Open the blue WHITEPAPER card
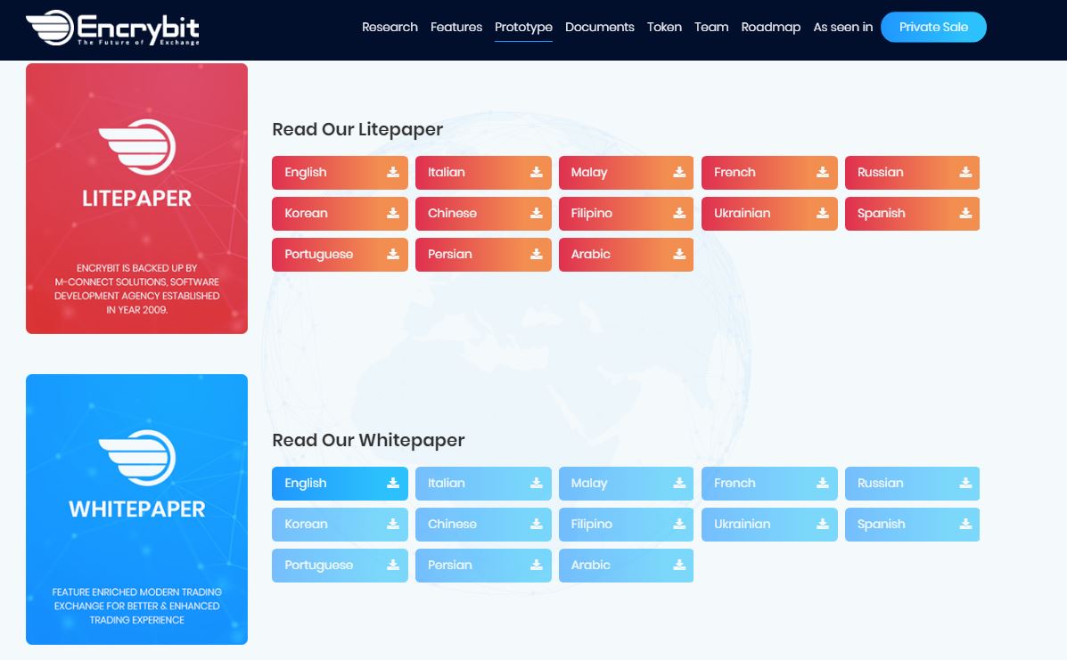 136,509
